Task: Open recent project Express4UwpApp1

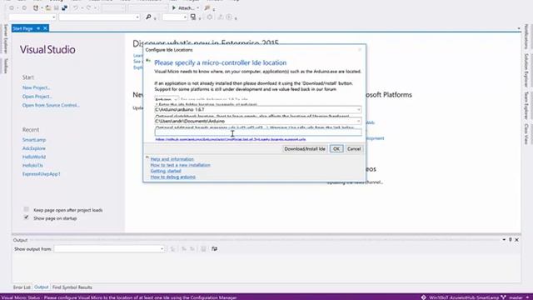Action: [x=42, y=174]
